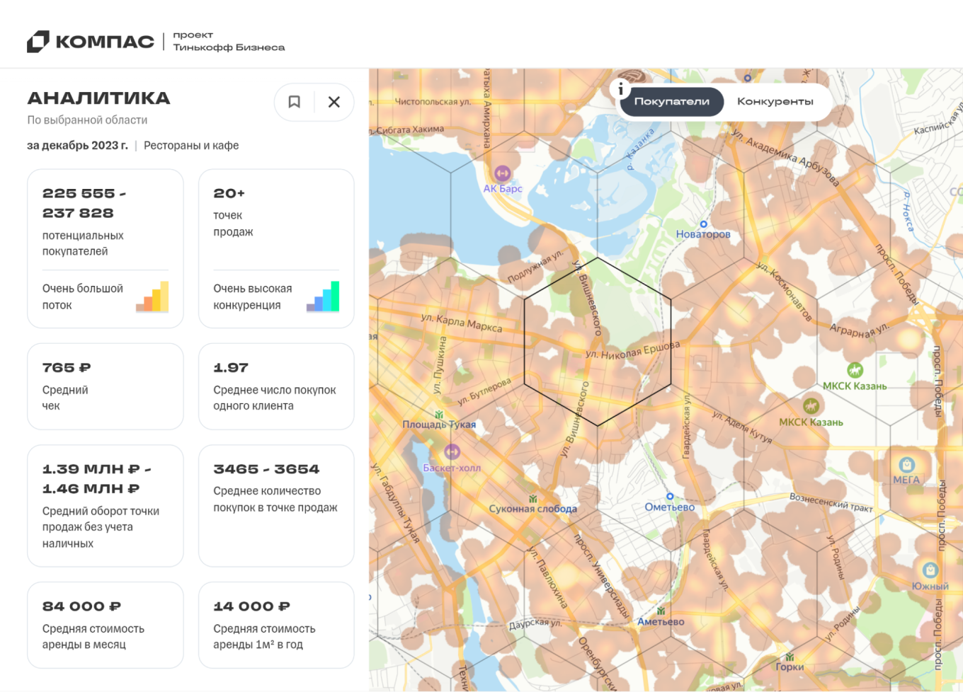Select the "765 ₽" average check value

pos(67,368)
